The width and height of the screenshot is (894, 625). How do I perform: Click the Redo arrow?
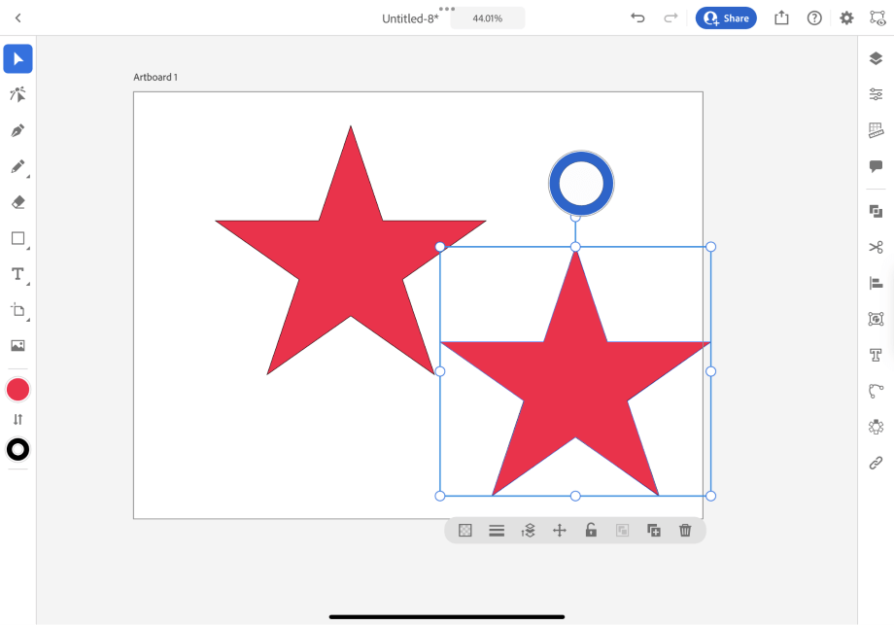pyautogui.click(x=670, y=17)
